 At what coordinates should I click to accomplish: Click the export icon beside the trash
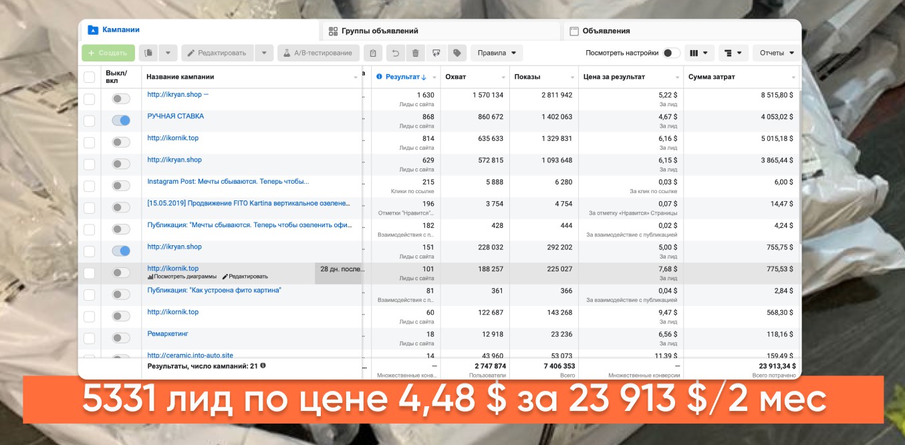pos(436,53)
